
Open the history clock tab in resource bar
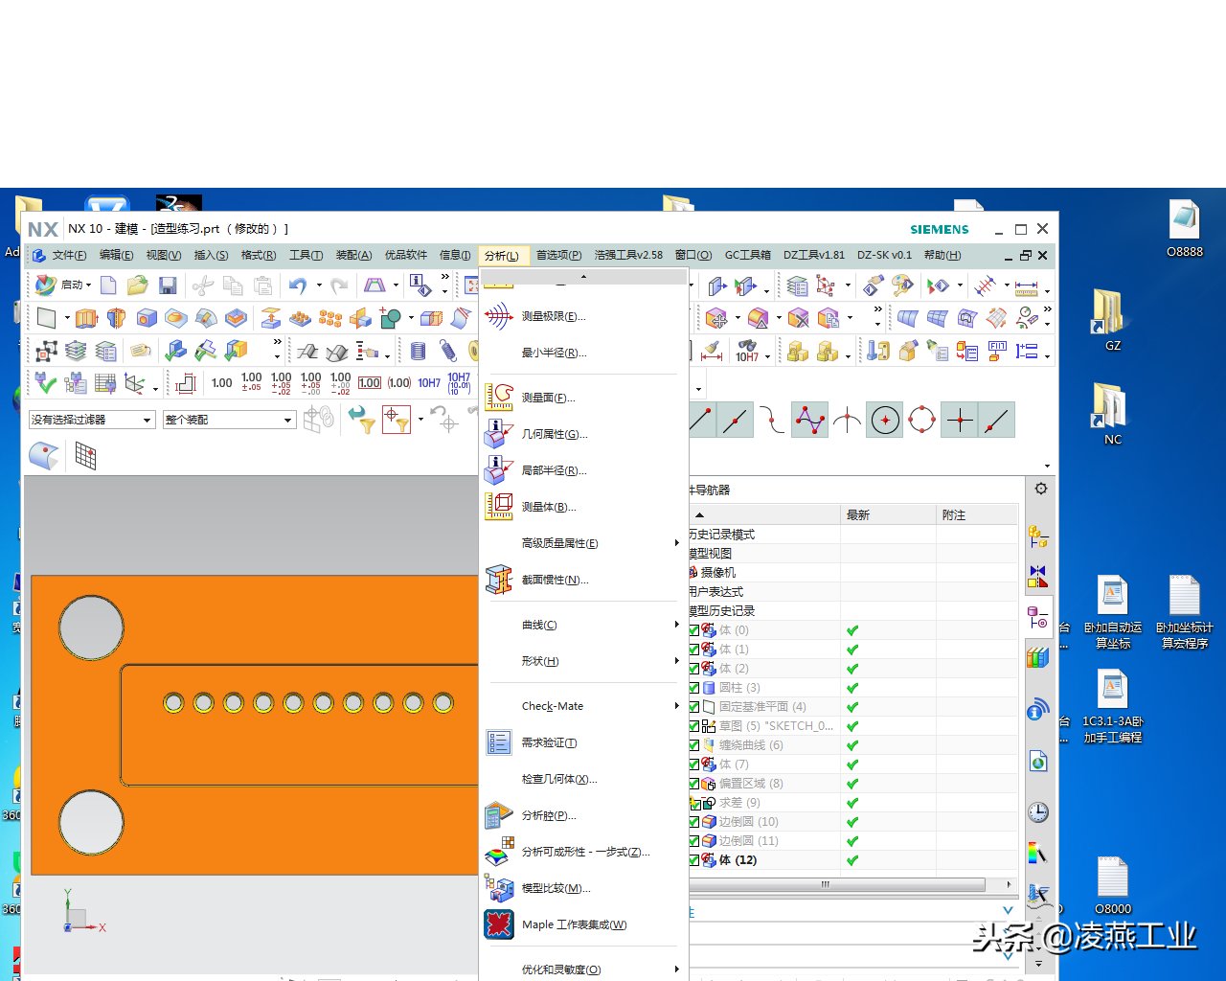pos(1038,812)
